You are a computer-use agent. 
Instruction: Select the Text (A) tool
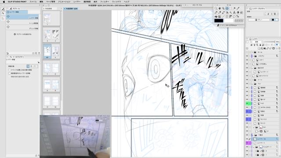click(234, 12)
